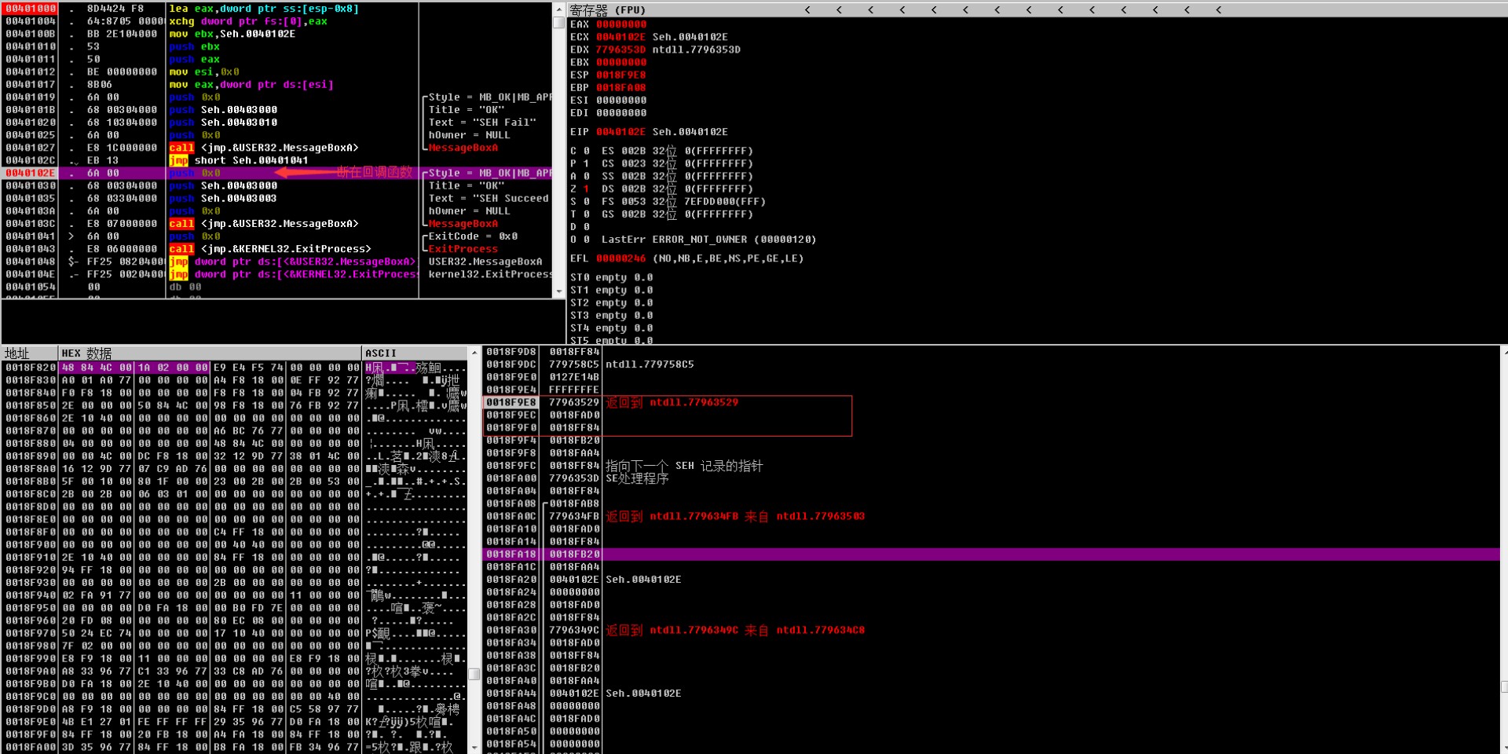The image size is (1508, 754).
Task: Select stack row at address 0018F9DC
Action: tap(991, 364)
